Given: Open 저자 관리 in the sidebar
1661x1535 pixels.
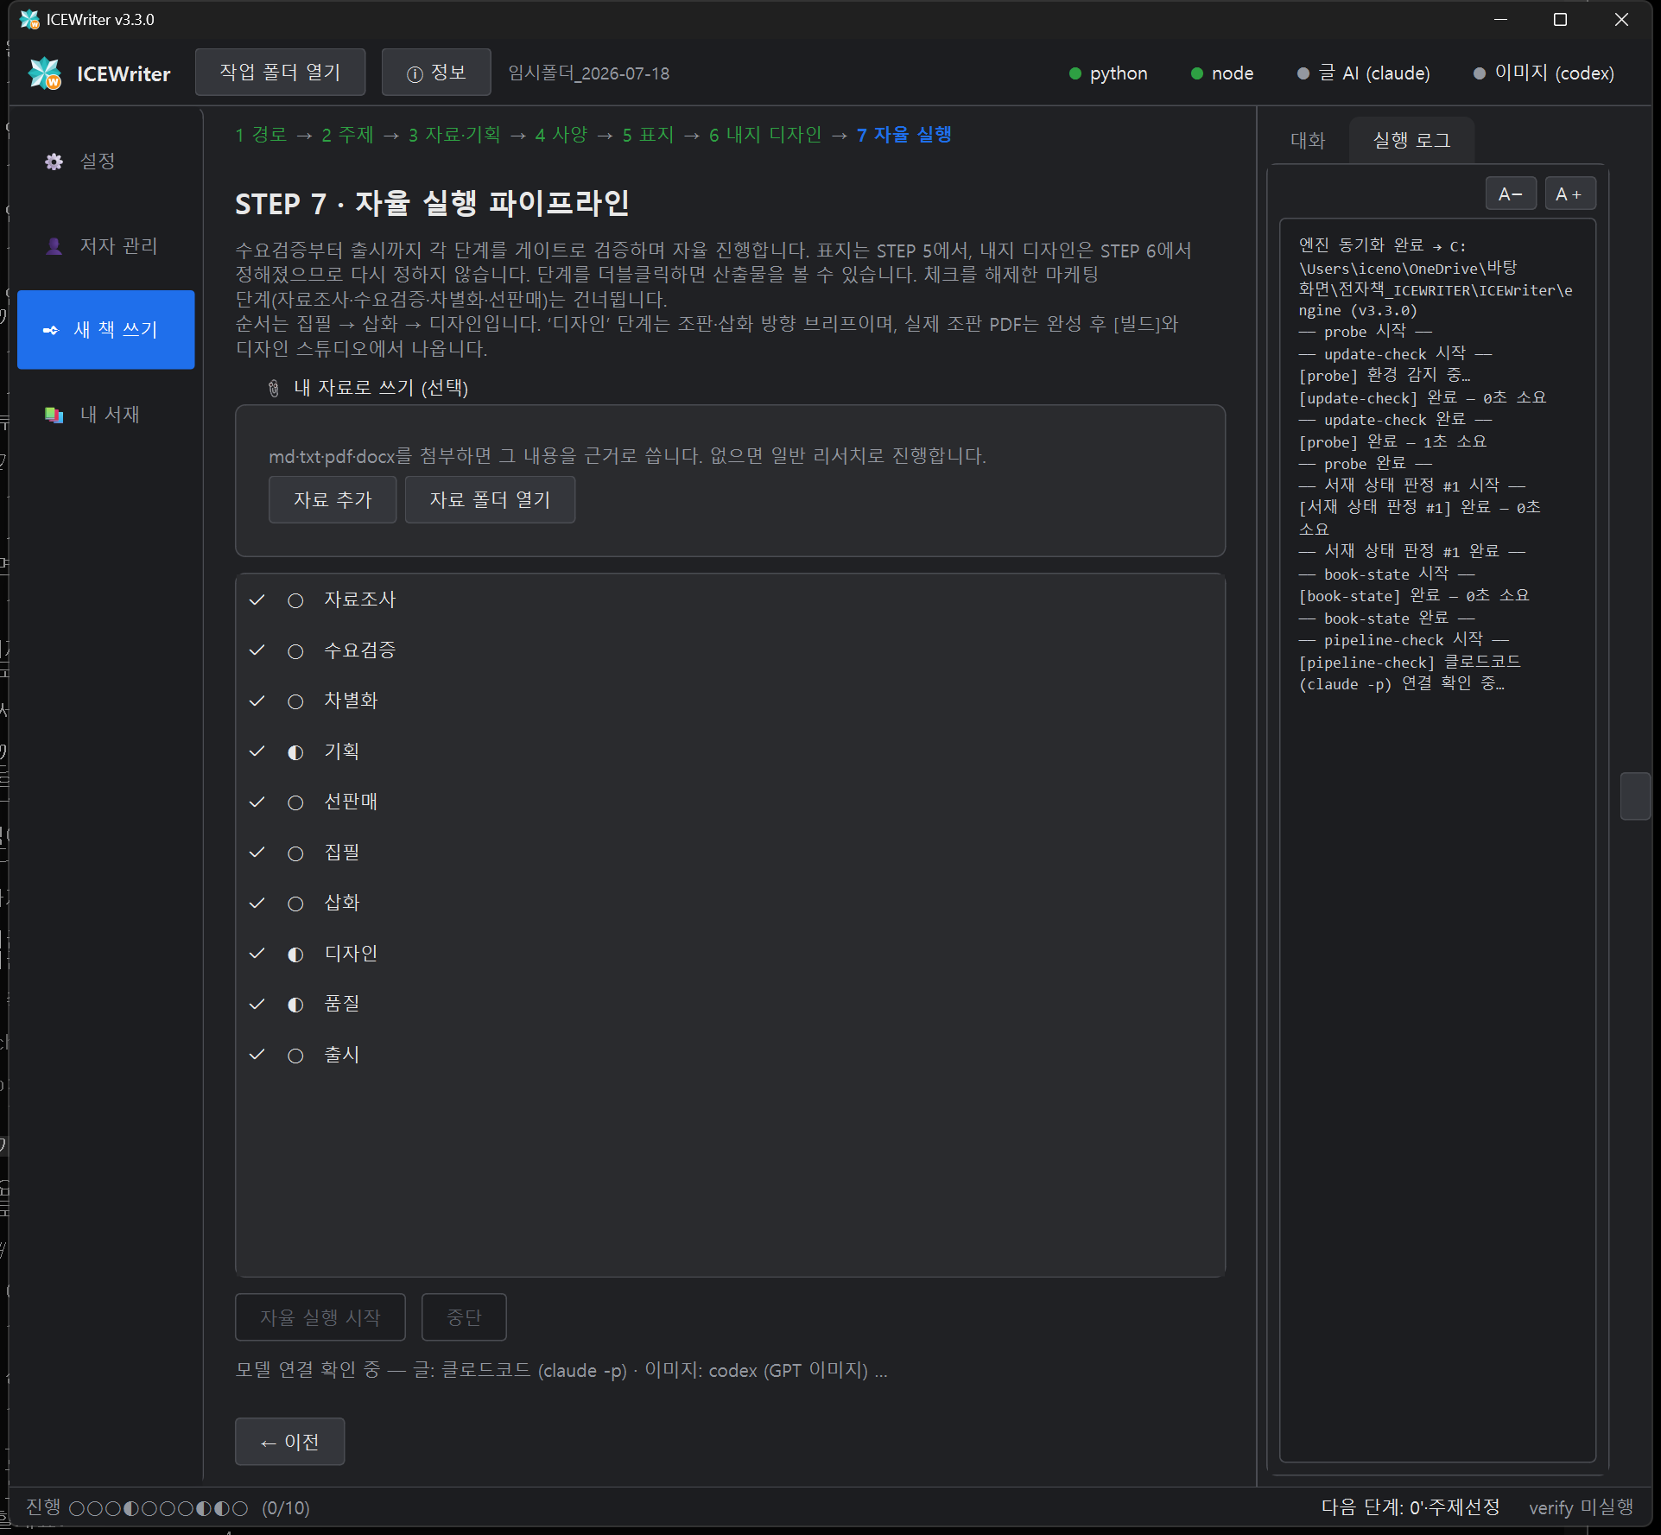Looking at the screenshot, I should coord(105,246).
